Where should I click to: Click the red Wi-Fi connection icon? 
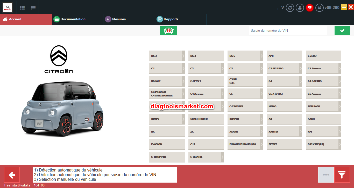(309, 8)
